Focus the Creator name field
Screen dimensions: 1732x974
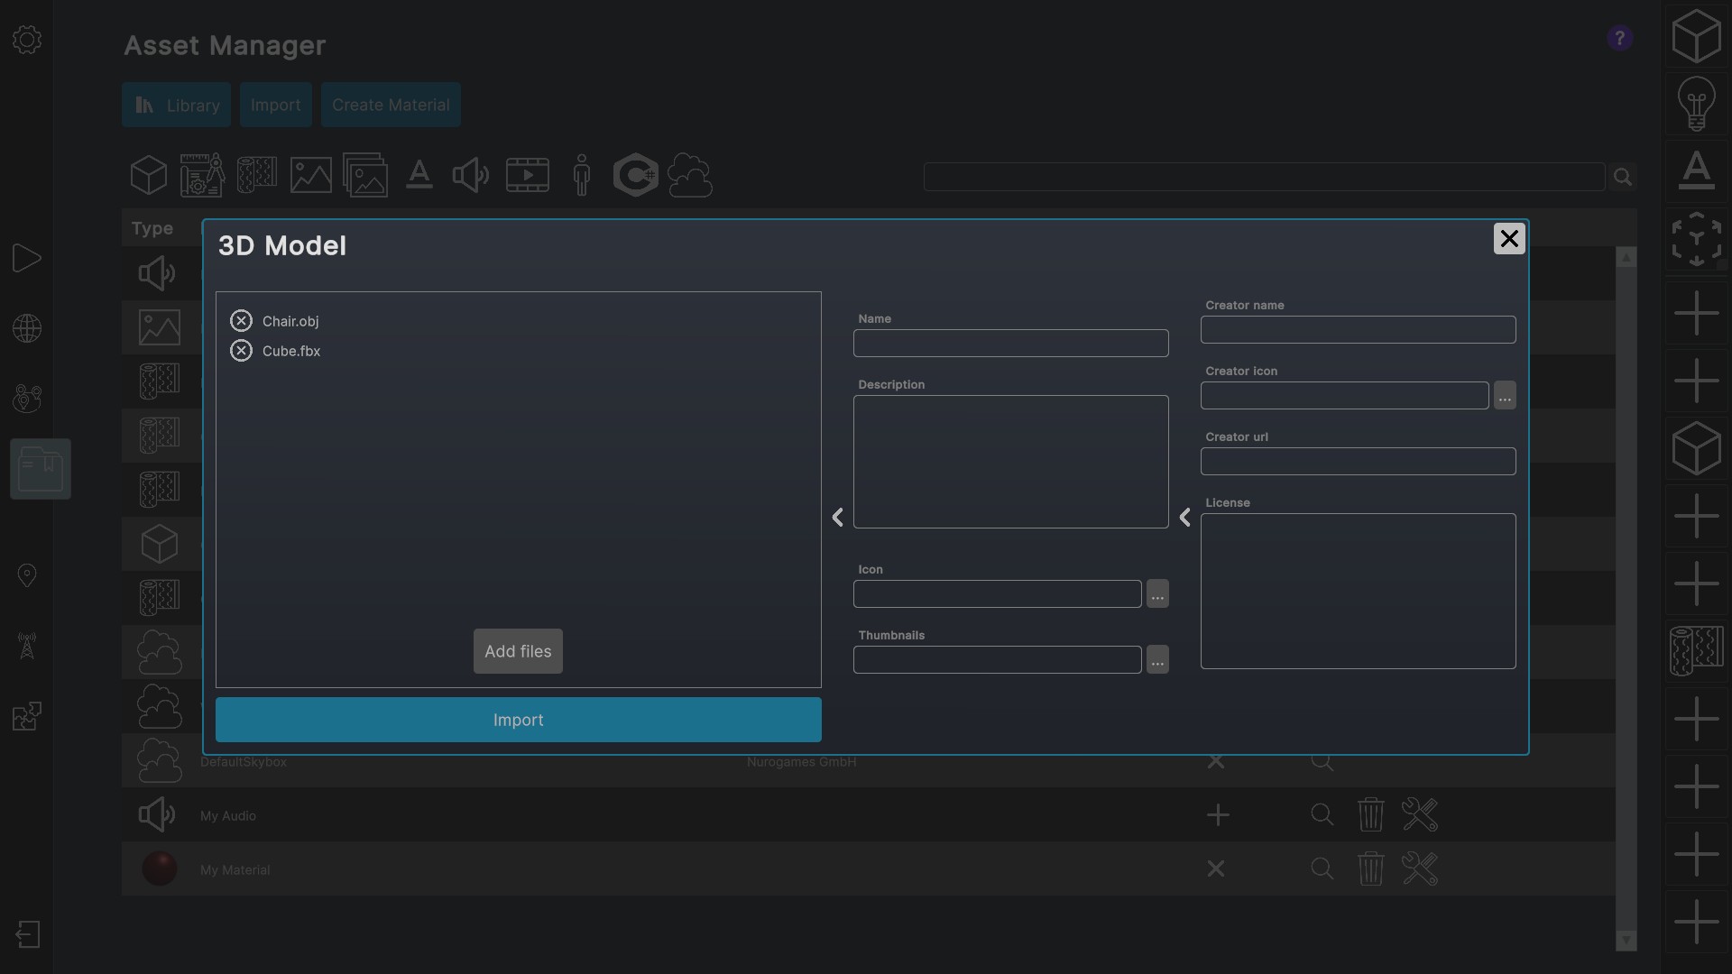click(1358, 329)
